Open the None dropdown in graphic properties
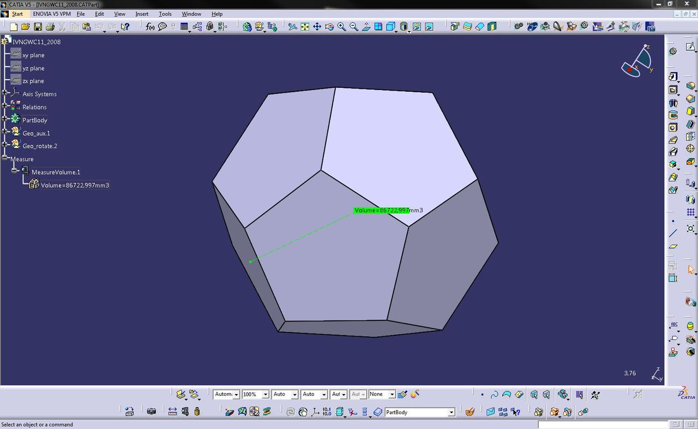Image resolution: width=698 pixels, height=429 pixels. (x=392, y=394)
